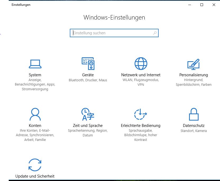Click the Datenschutz padlock icon

[x=194, y=114]
